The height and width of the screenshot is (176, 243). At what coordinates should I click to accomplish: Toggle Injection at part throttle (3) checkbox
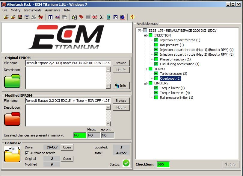click(156, 40)
